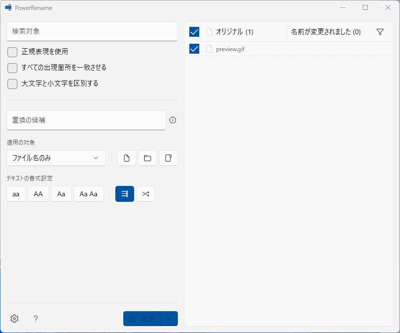Toggle match all occurrences checkbox
The image size is (400, 333).
point(12,68)
